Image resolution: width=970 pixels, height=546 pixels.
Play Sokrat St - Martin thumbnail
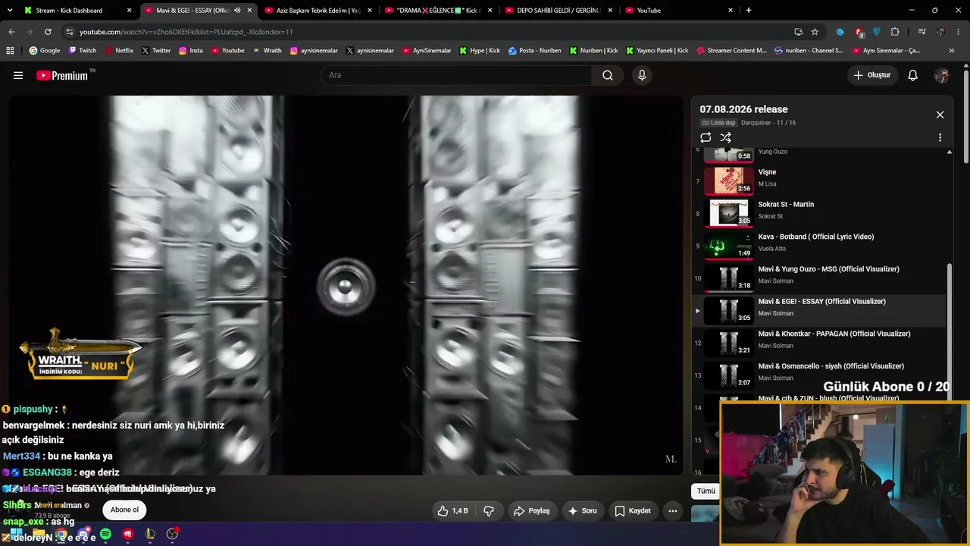(x=729, y=212)
